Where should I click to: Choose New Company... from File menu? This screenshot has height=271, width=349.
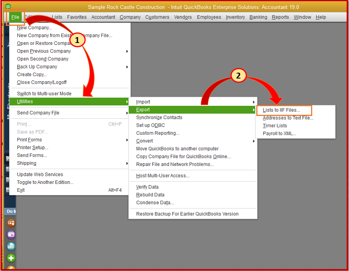[x=34, y=28]
